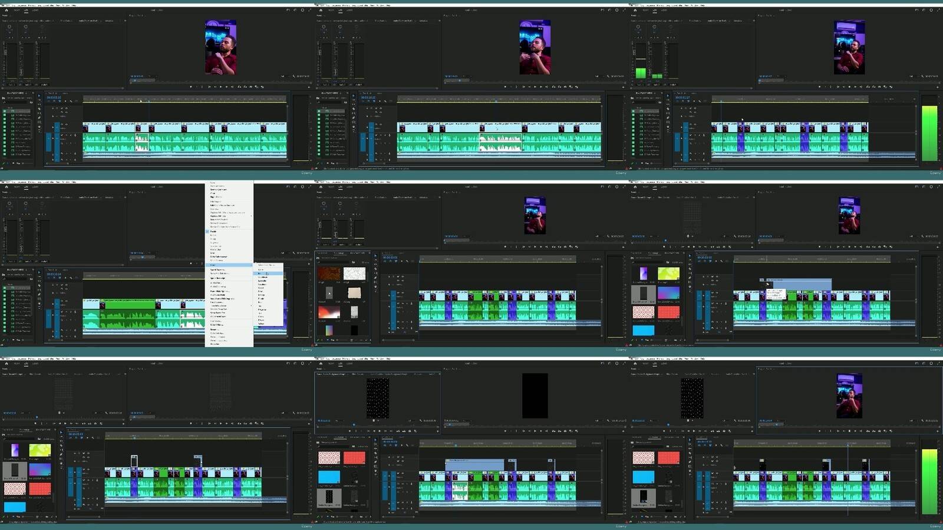Select solid blue thumbnail in bottom-middle frame
Image resolution: width=943 pixels, height=530 pixels.
tap(329, 476)
